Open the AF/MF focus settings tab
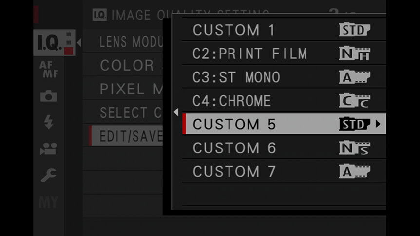The image size is (420, 236). click(x=49, y=69)
